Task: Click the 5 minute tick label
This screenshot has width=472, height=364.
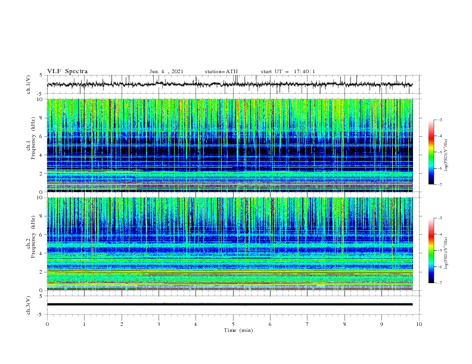Action: click(x=233, y=324)
